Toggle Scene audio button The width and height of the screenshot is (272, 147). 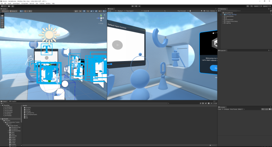click(88, 11)
